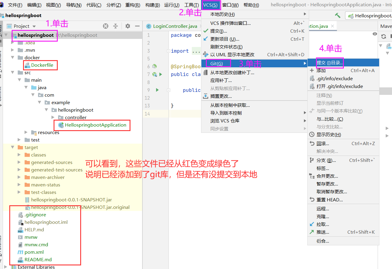Open the 窗口(W) menu
This screenshot has height=269, width=392.
(x=230, y=5)
